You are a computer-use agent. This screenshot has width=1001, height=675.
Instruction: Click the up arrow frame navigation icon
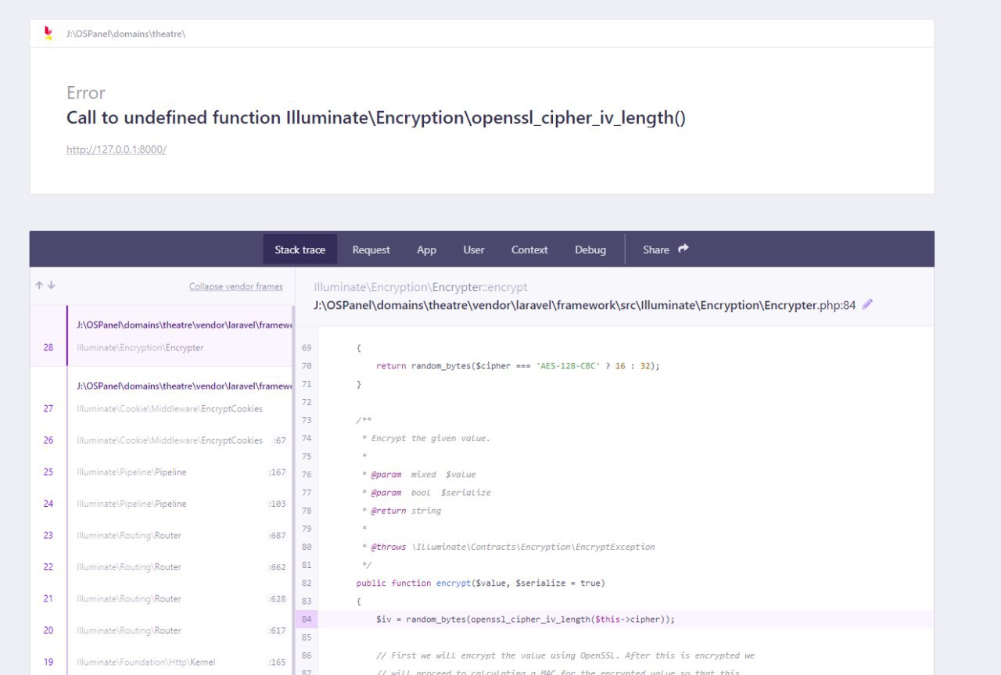coord(39,285)
